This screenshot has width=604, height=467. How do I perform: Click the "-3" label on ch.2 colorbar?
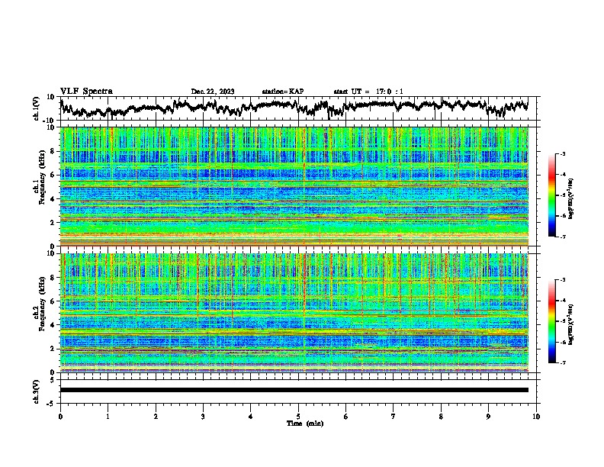[x=562, y=280]
